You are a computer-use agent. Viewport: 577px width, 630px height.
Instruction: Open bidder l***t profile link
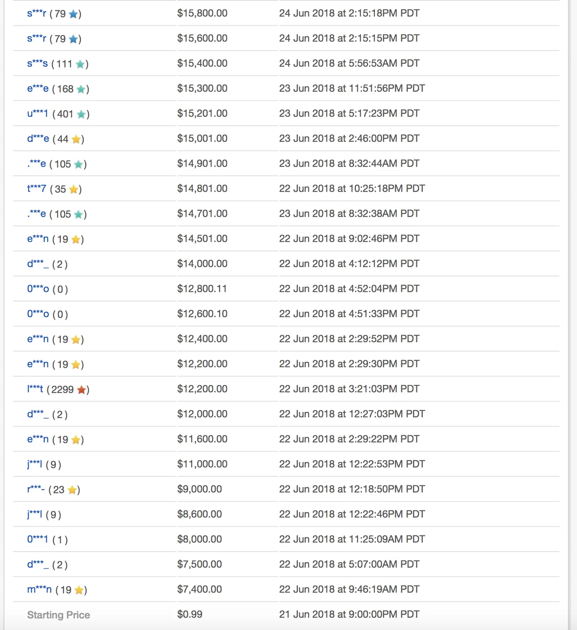pyautogui.click(x=35, y=389)
